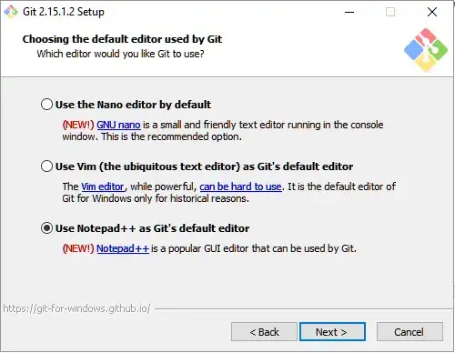Click the git-for-windows.github.io URL text
This screenshot has height=353, width=455.
pos(76,308)
